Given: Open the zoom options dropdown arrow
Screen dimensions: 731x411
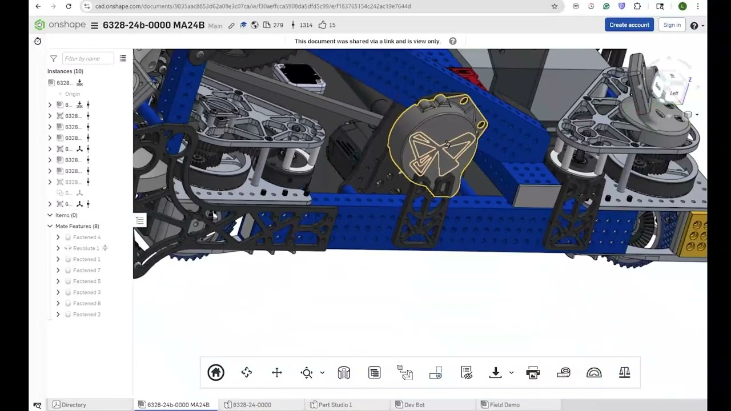Looking at the screenshot, I should pyautogui.click(x=322, y=373).
